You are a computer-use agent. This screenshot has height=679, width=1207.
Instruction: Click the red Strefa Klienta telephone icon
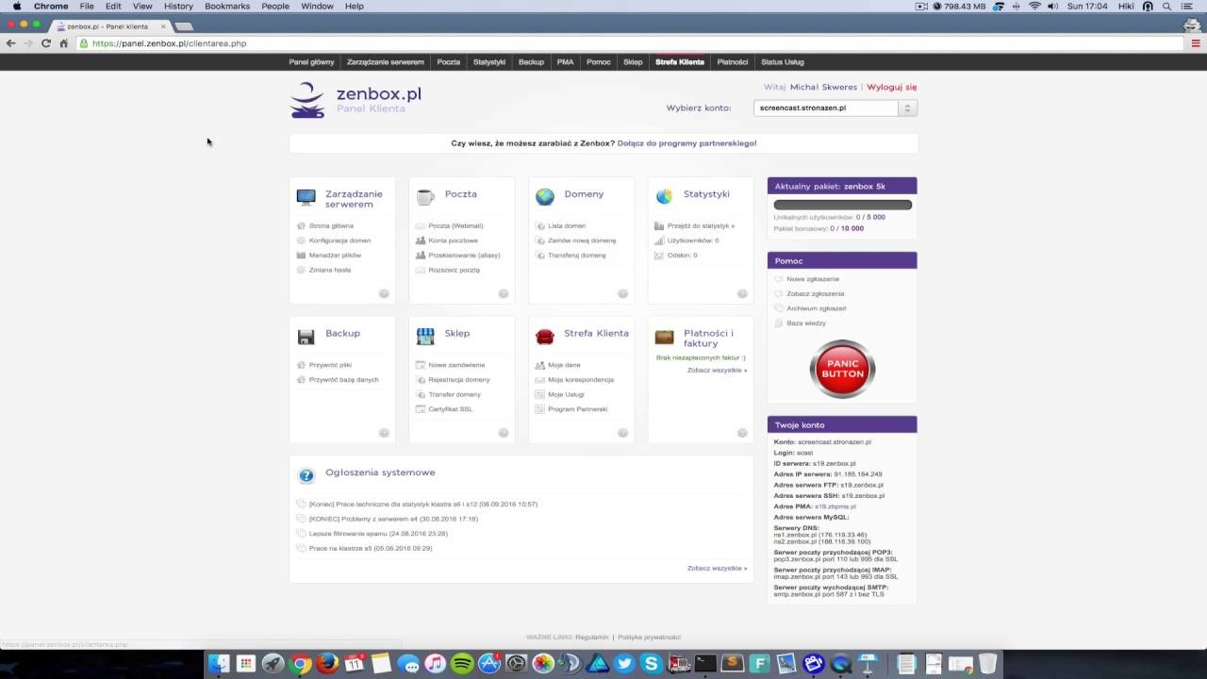tap(545, 337)
